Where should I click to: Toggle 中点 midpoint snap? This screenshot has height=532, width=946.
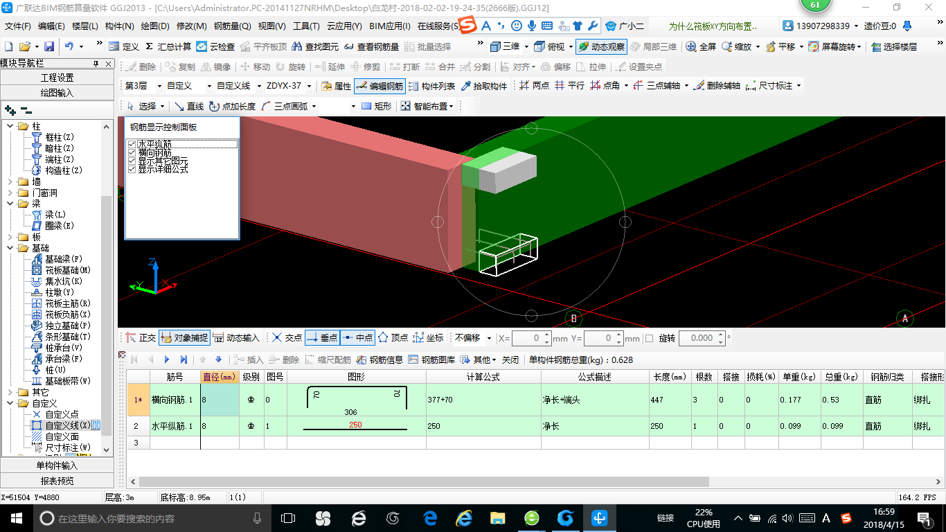[357, 338]
